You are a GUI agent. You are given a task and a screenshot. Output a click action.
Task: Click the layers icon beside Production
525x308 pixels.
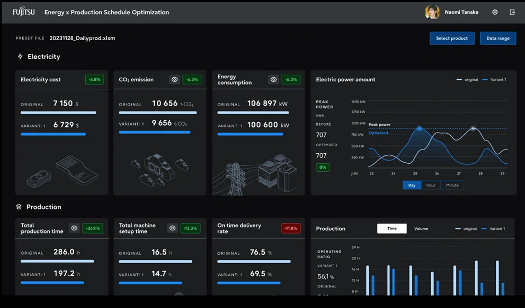click(19, 207)
